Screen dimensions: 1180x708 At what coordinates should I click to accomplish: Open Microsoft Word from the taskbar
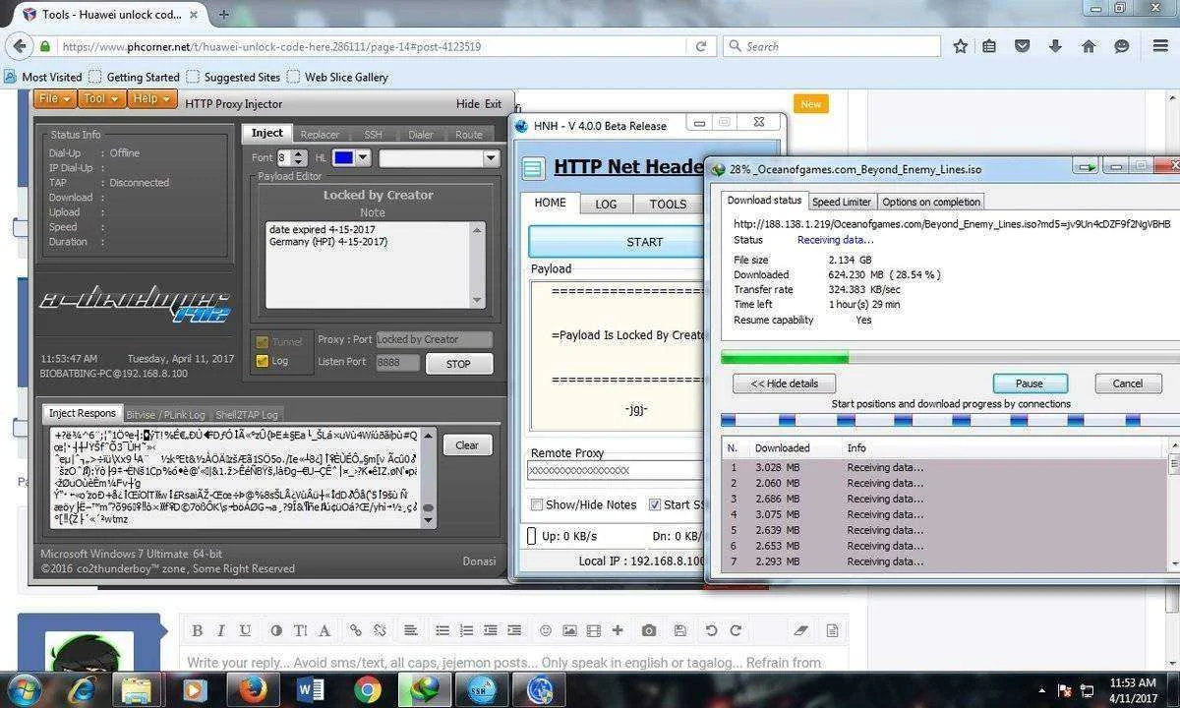pyautogui.click(x=310, y=689)
